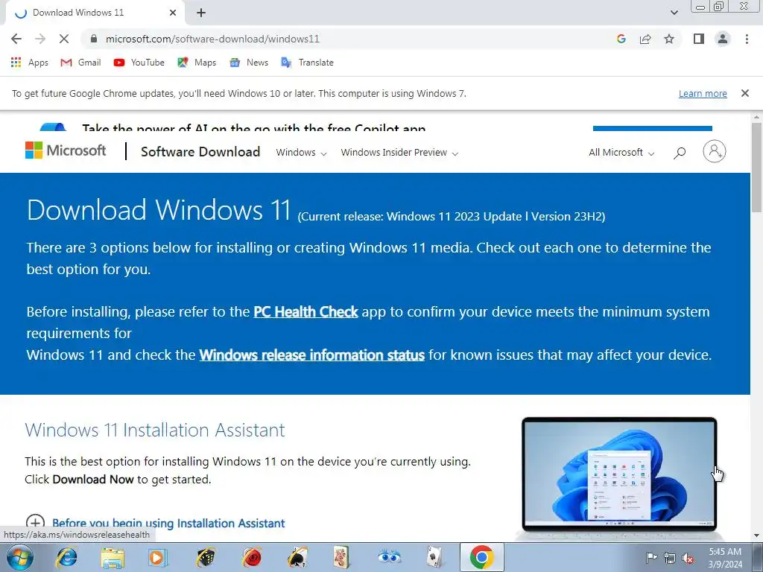Open YouTube bookmark

tap(139, 63)
